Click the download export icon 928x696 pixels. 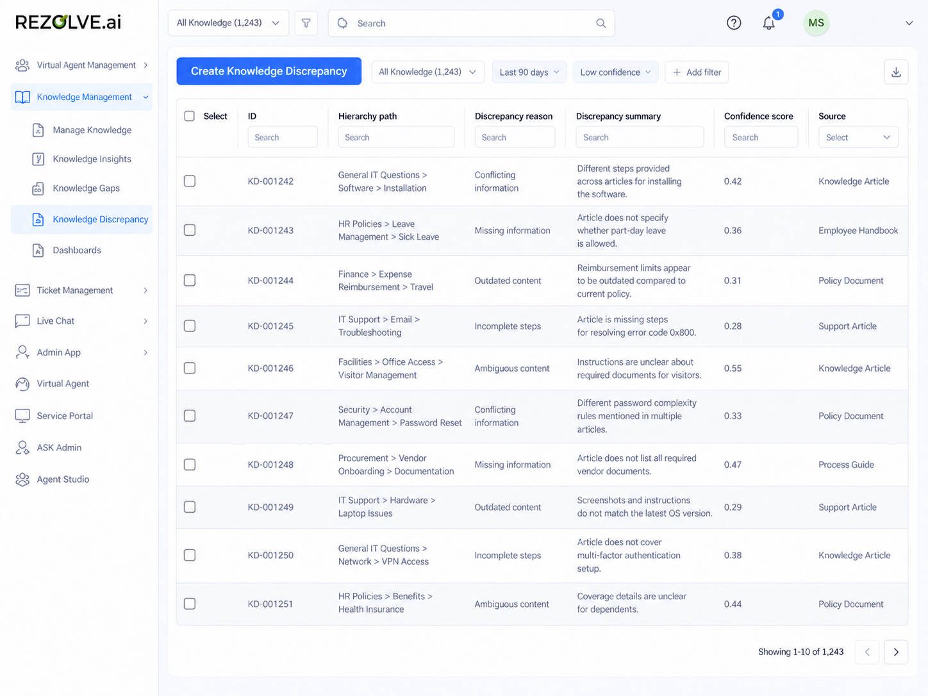(896, 72)
